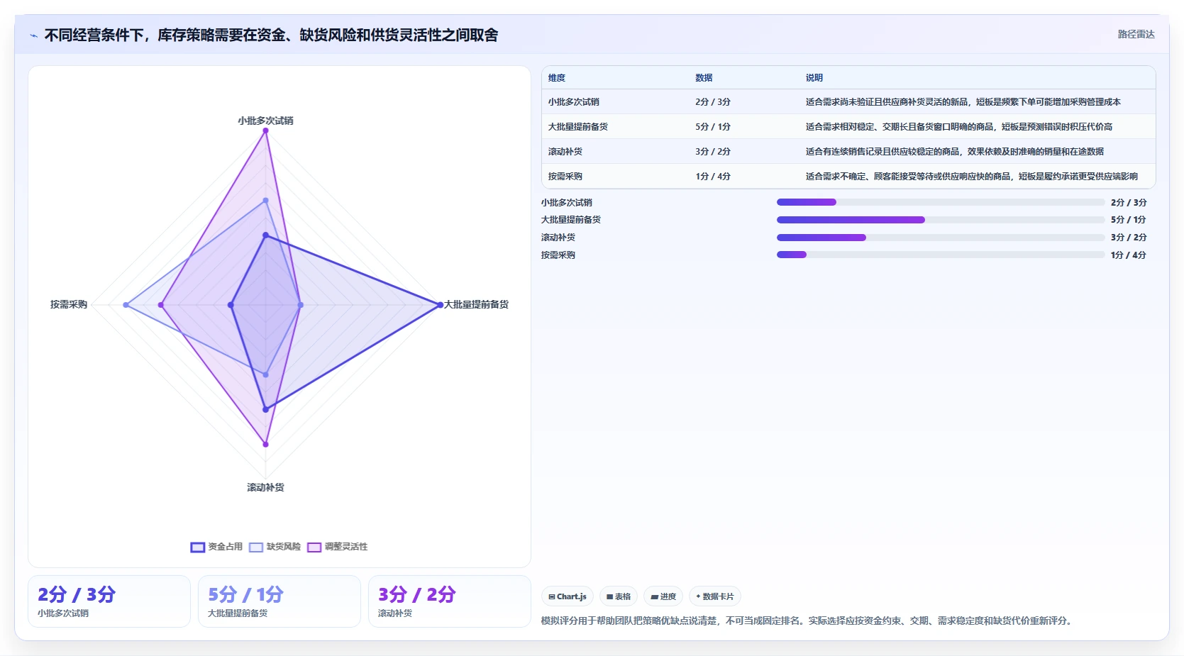Click 小批多次试销 label in progress list

pos(566,203)
